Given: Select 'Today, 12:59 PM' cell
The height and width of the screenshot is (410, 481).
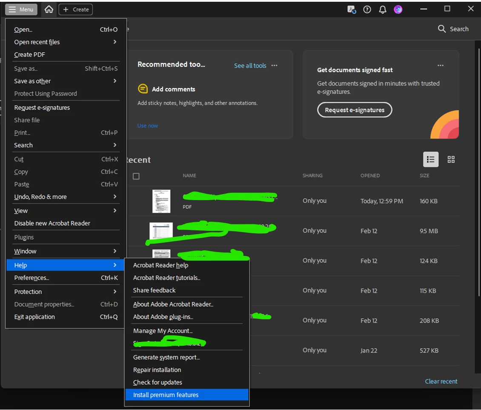Looking at the screenshot, I should click(x=382, y=201).
